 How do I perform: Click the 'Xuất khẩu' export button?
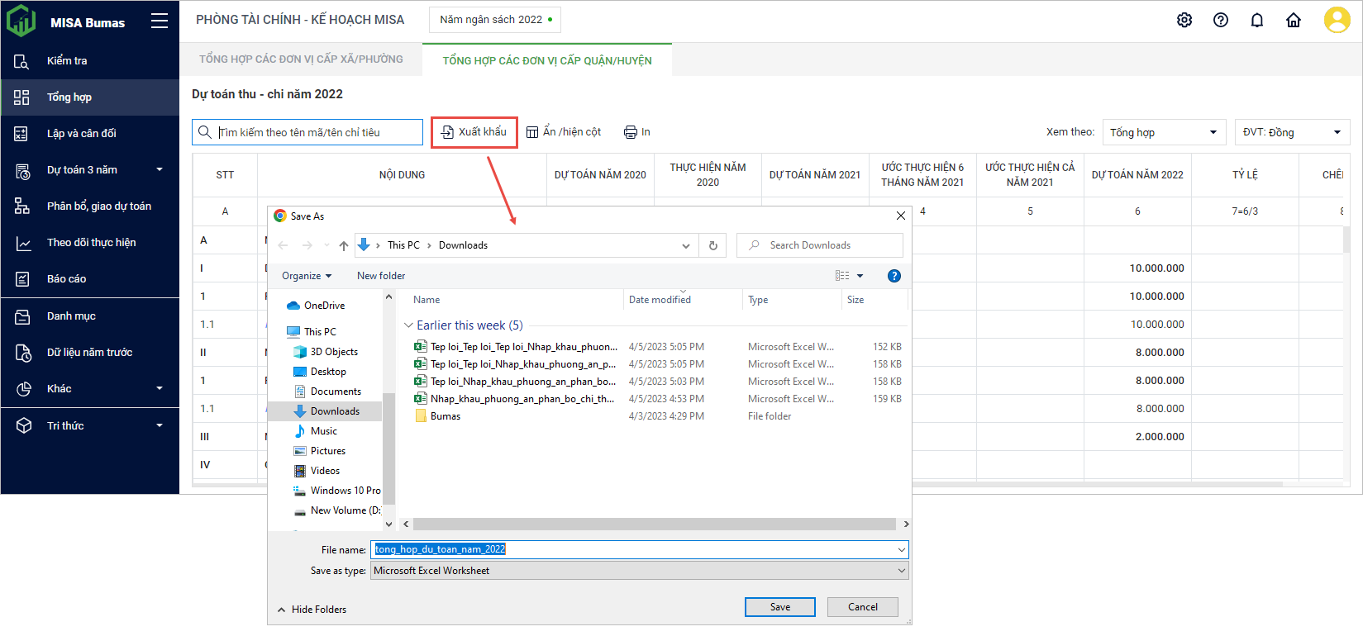(x=474, y=132)
